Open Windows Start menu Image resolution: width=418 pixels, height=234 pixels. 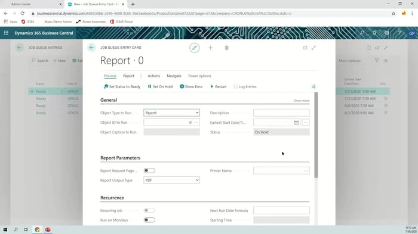[x=5, y=229]
